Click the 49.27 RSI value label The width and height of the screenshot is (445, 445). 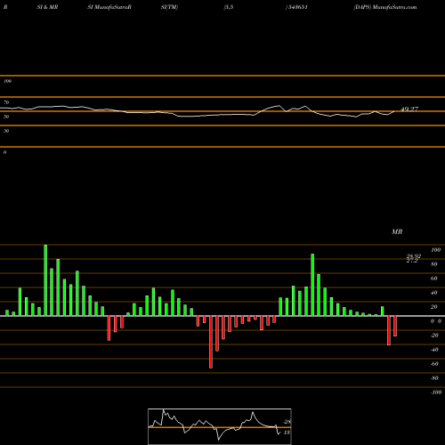(x=409, y=109)
